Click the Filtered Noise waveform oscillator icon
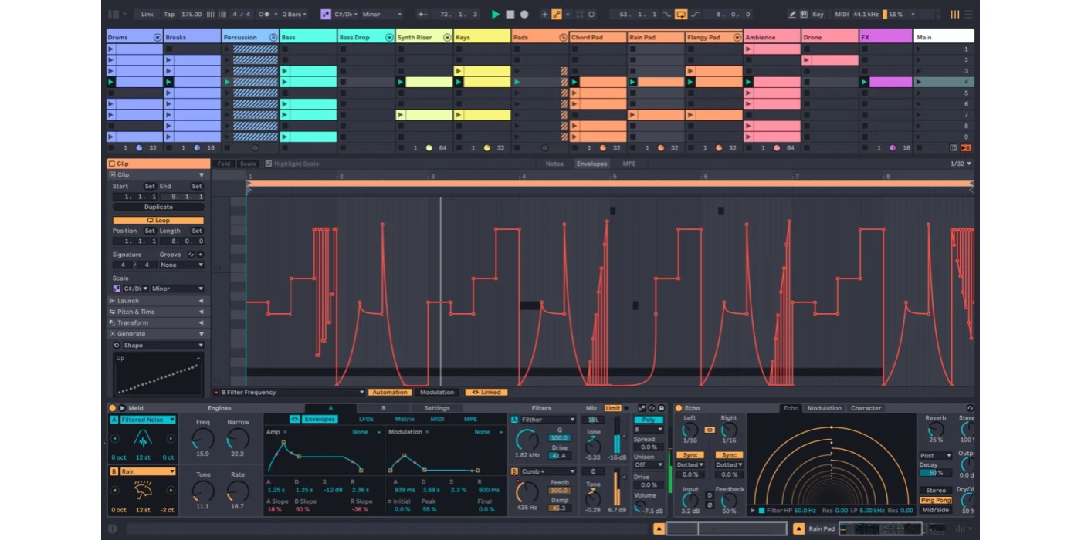This screenshot has height=540, width=1081. click(143, 439)
